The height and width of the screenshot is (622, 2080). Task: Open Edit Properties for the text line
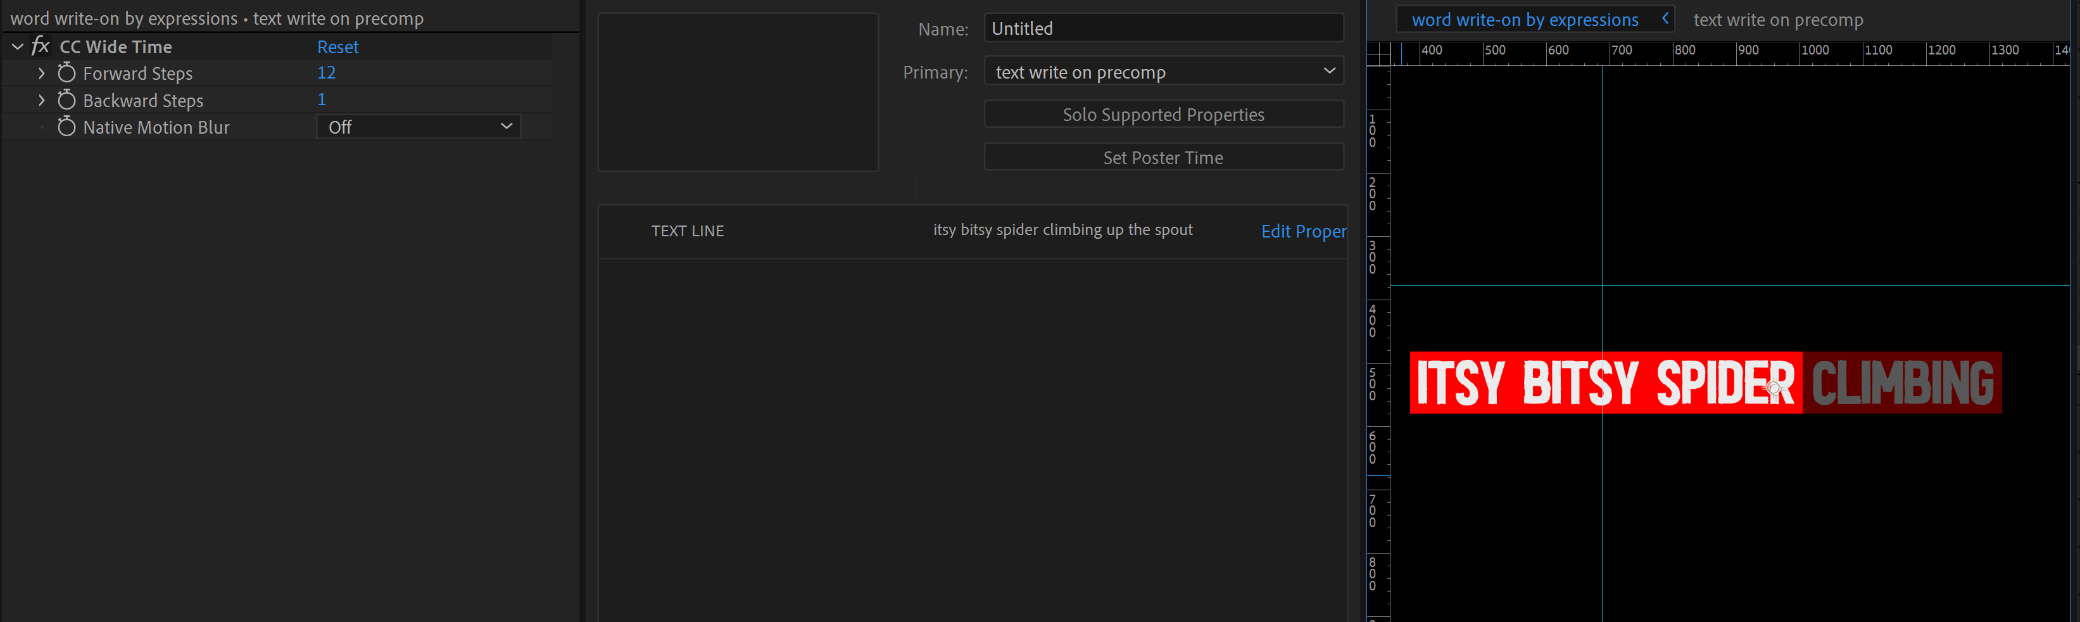1302,231
